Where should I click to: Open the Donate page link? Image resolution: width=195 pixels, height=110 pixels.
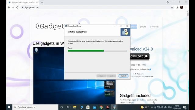coord(143,27)
